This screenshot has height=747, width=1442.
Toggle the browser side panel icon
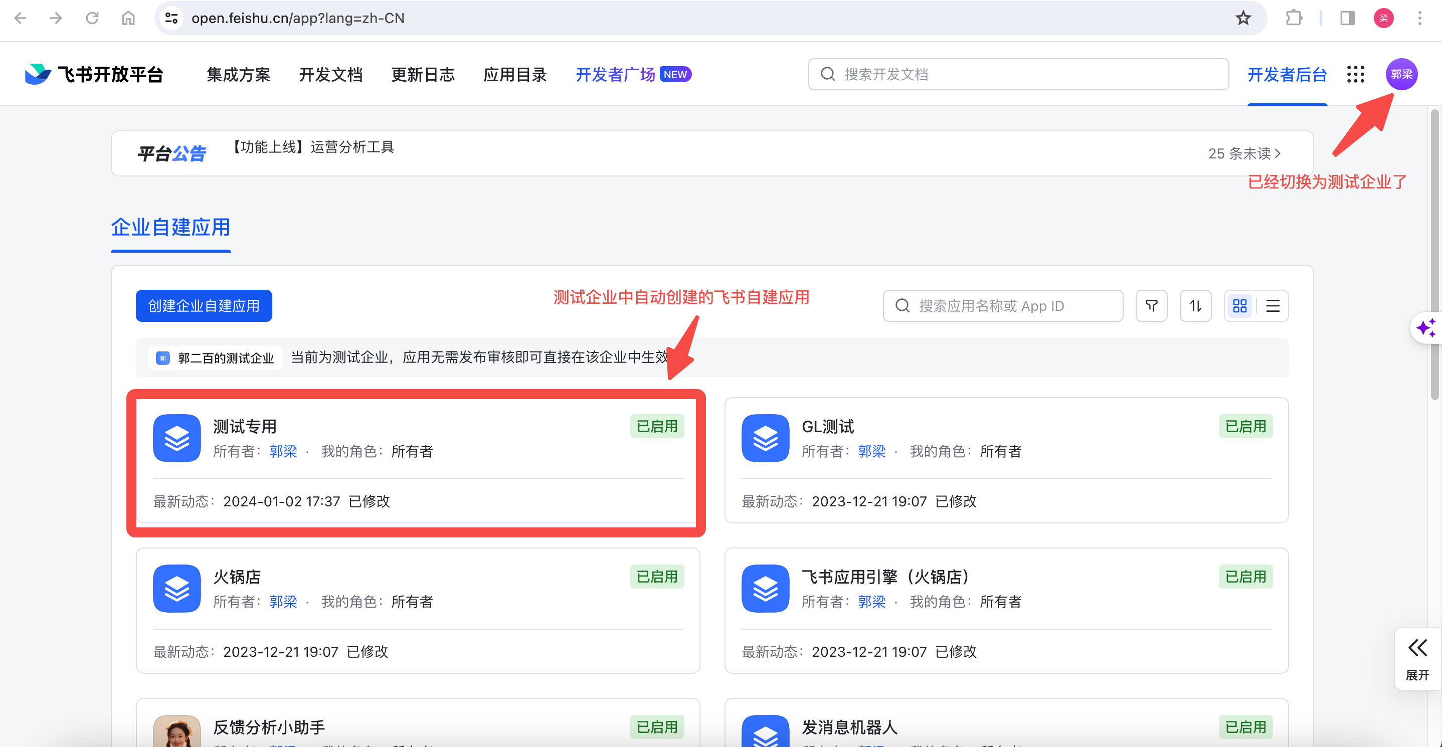1347,18
